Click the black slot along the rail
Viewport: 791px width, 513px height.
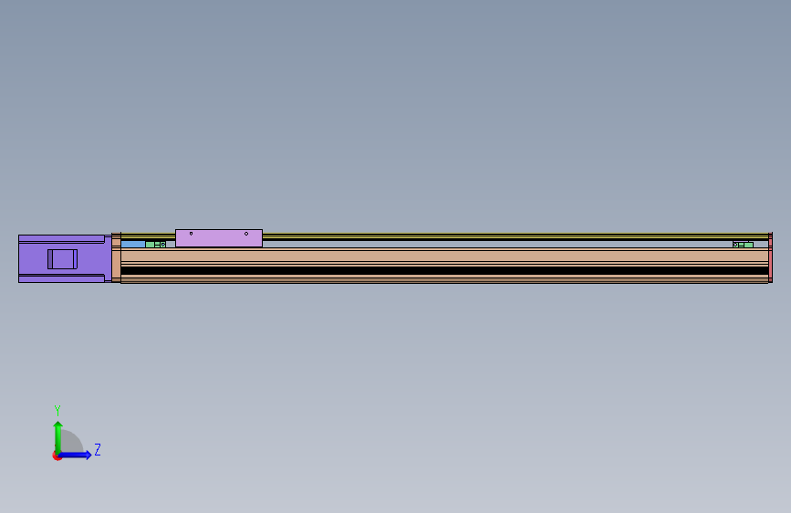click(x=444, y=270)
